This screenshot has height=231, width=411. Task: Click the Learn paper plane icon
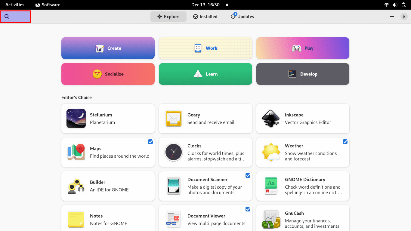pos(198,74)
